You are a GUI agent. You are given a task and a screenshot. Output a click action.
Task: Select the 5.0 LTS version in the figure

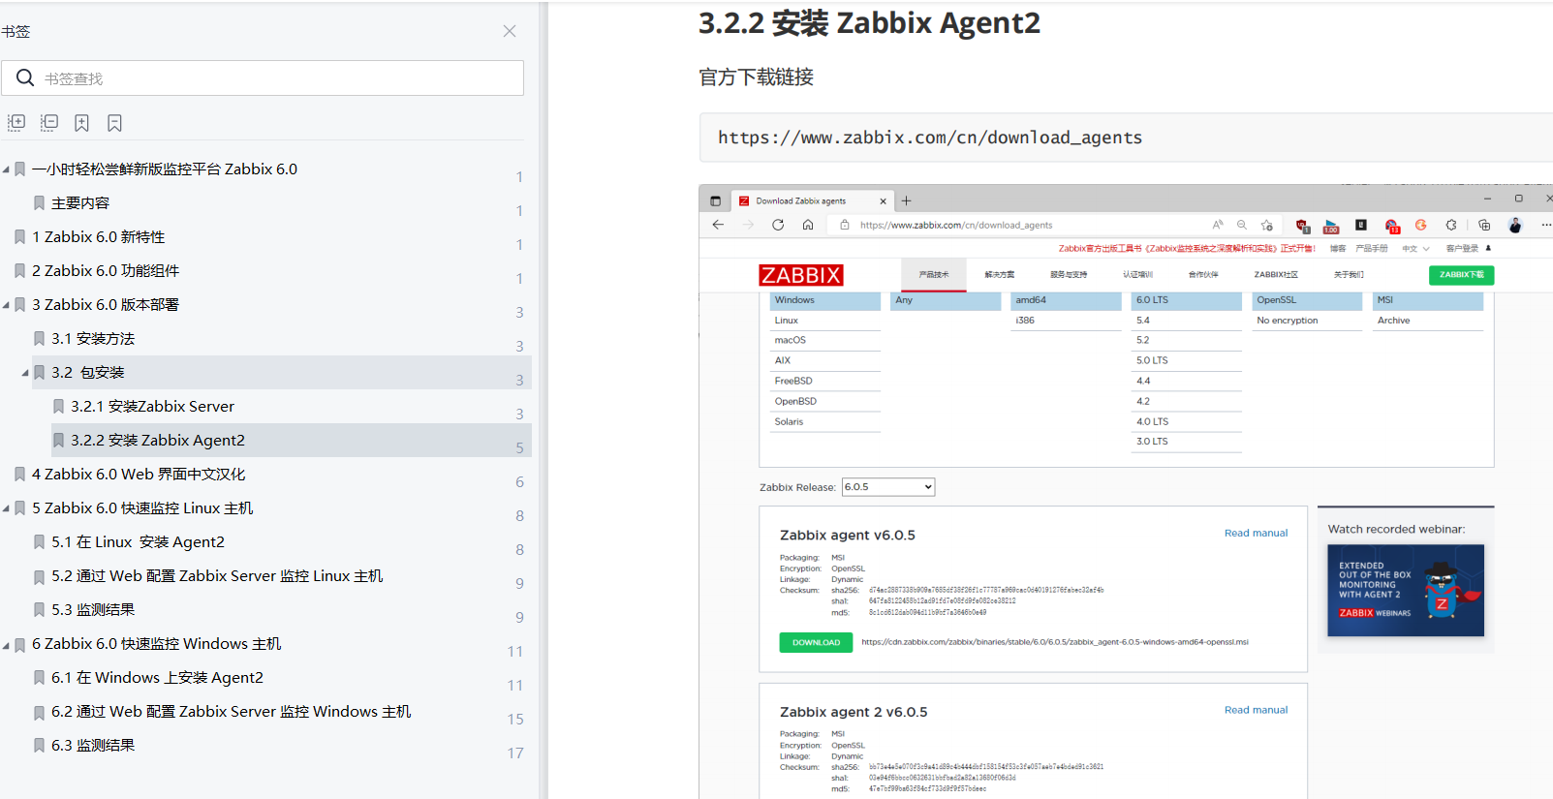click(1152, 360)
